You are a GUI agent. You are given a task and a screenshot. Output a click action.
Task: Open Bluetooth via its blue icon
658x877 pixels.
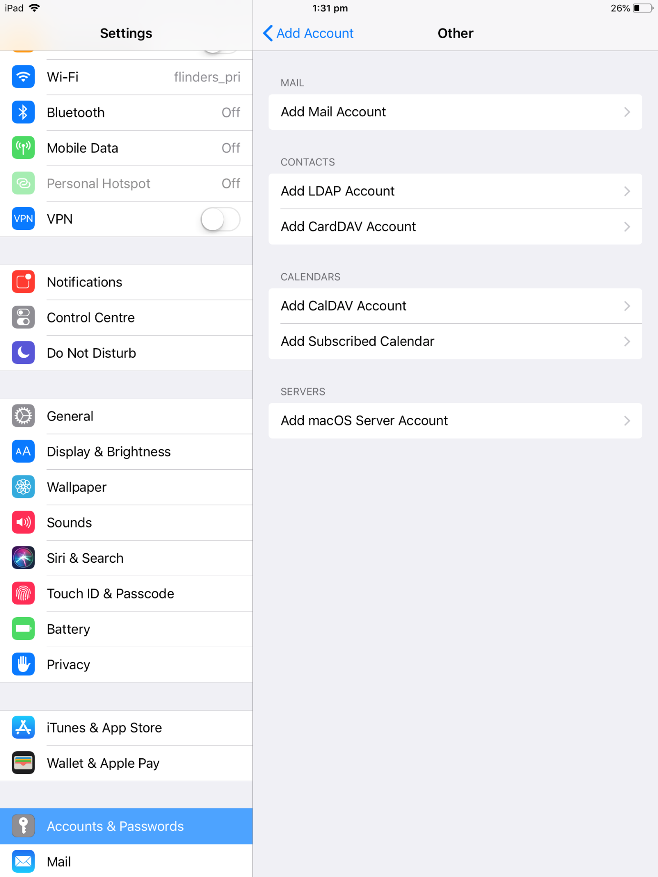(x=23, y=113)
